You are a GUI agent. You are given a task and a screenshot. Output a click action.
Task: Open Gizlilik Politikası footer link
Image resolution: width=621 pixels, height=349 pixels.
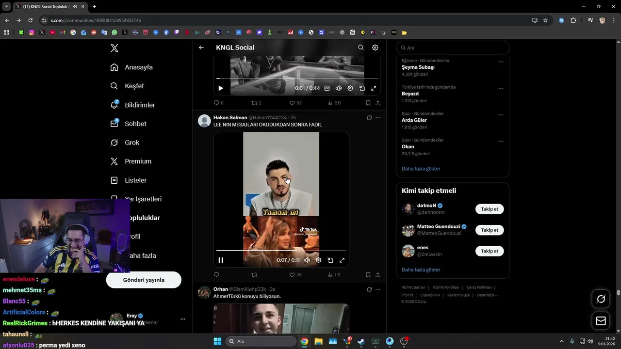pyautogui.click(x=447, y=287)
